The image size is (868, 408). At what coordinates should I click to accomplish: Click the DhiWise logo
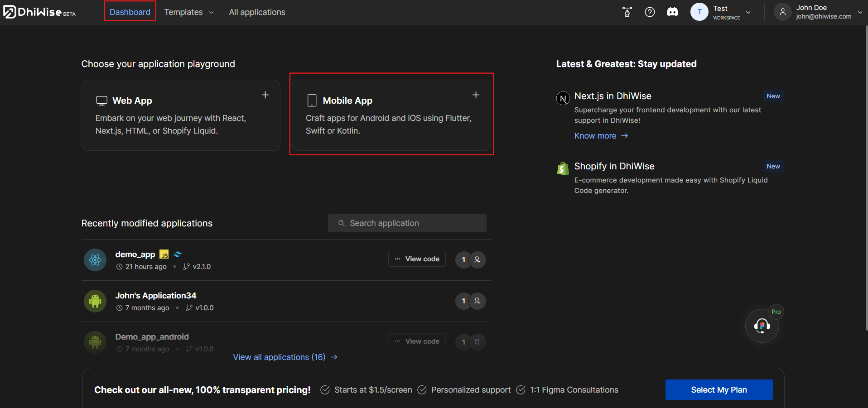[39, 12]
